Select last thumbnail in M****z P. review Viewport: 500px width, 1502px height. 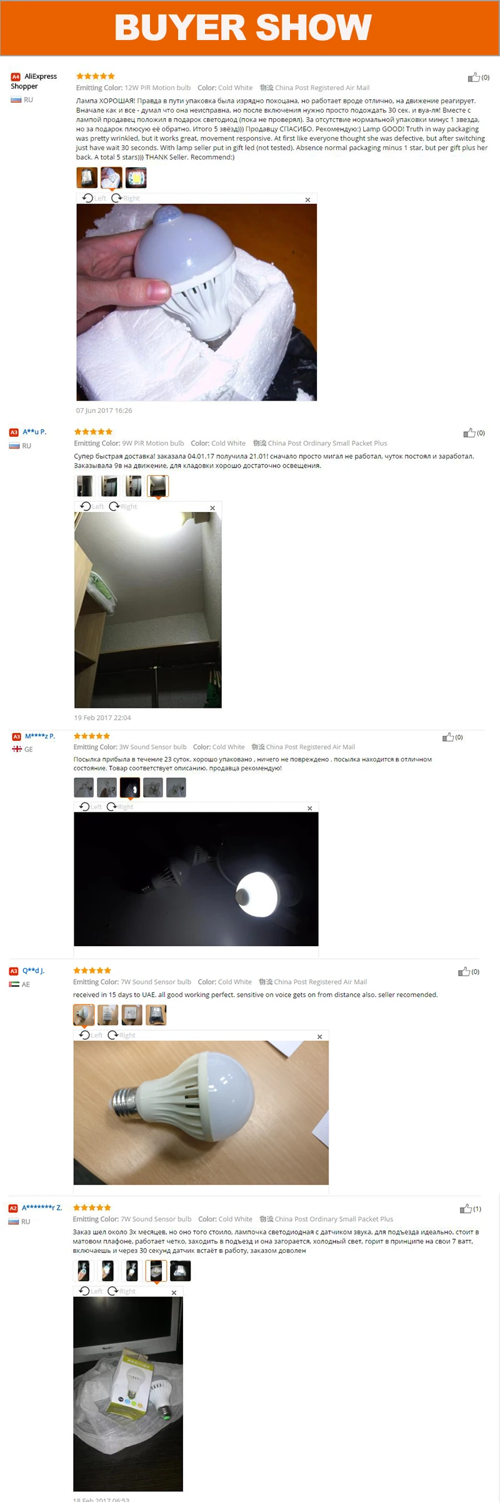(x=176, y=787)
